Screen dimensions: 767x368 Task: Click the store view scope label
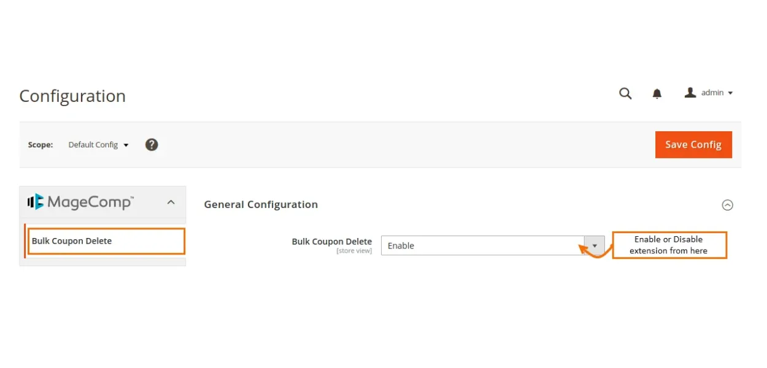354,251
